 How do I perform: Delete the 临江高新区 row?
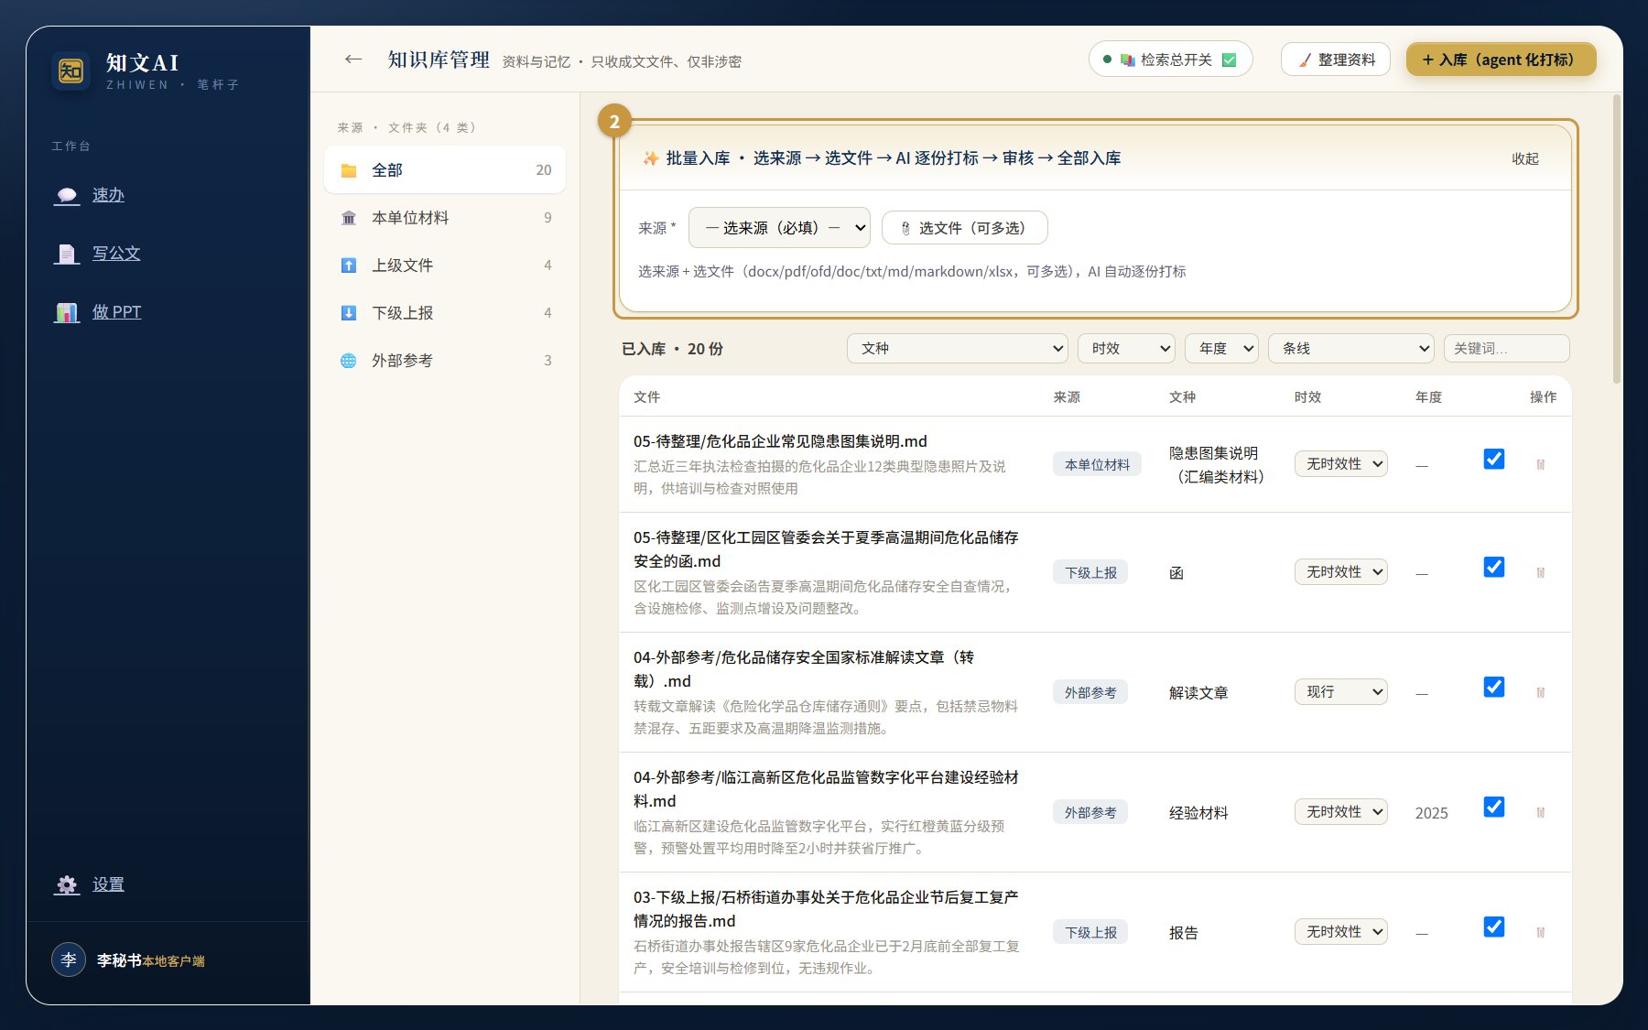[1541, 812]
